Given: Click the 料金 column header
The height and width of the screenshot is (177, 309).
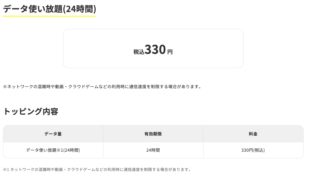Looking at the screenshot, I should [x=253, y=134].
